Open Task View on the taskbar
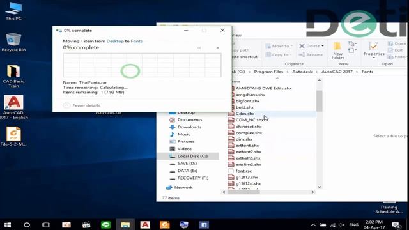This screenshot has width=409, height=230. pos(46,225)
